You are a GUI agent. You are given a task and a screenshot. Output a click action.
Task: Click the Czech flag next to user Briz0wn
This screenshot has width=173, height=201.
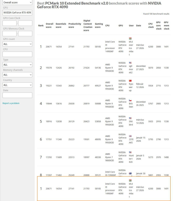click(x=130, y=100)
